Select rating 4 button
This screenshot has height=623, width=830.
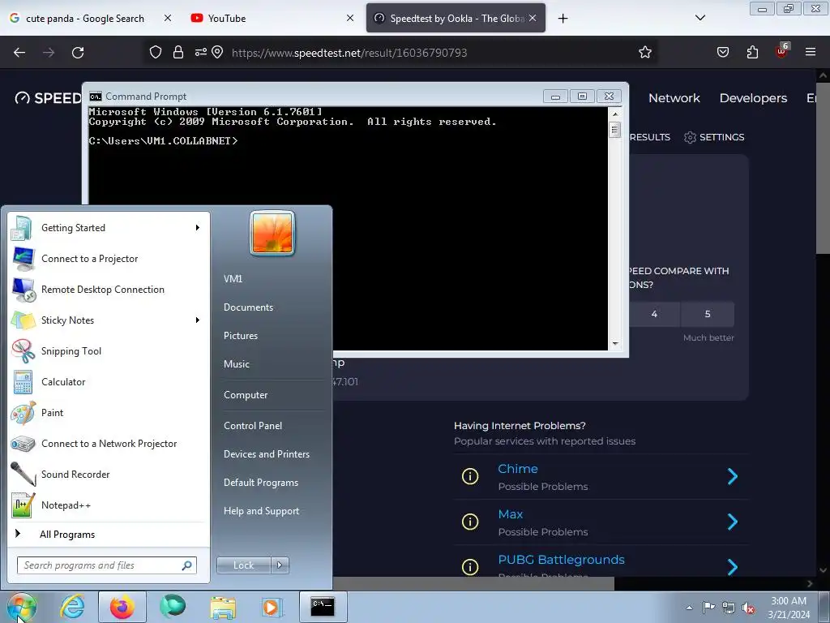pyautogui.click(x=654, y=314)
